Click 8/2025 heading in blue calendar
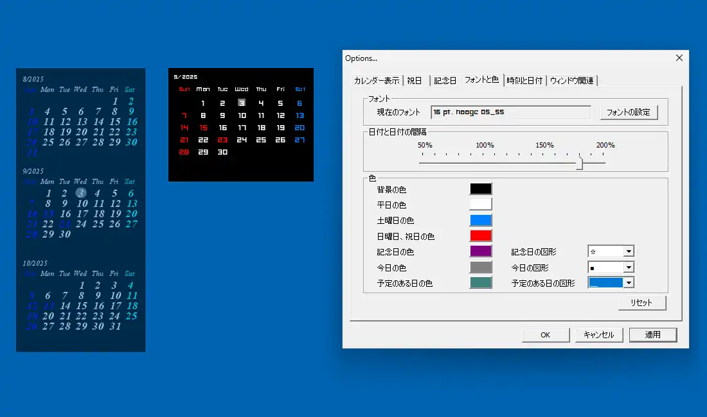Screen dimensions: 707x417 click(33, 79)
